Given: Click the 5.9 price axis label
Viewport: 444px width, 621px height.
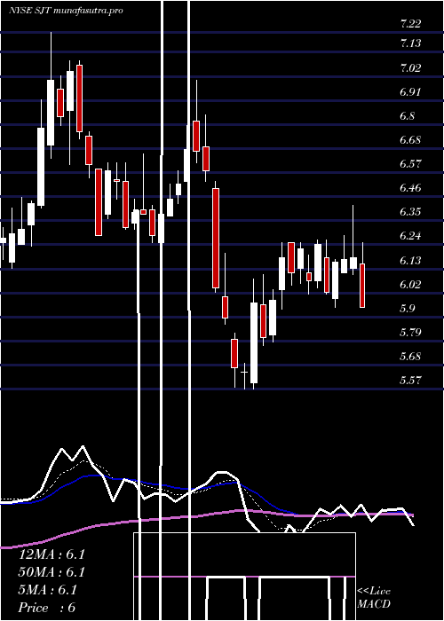Looking at the screenshot, I should pos(407,308).
